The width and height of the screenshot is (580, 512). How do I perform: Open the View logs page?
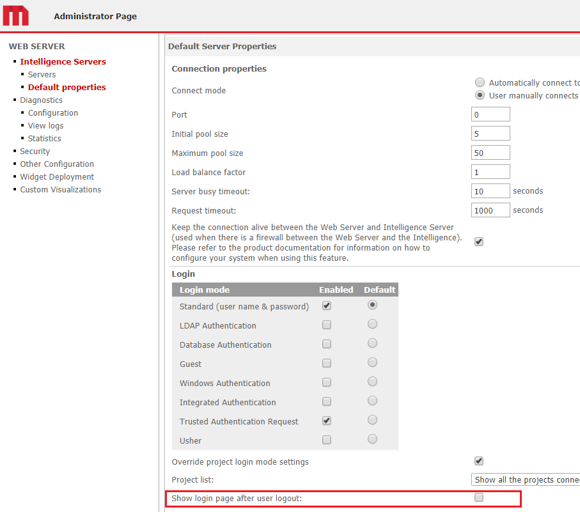(45, 125)
